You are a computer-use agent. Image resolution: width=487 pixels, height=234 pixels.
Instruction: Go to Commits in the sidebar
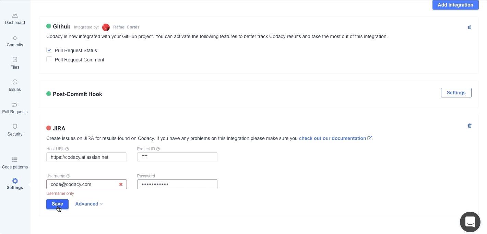(x=15, y=41)
